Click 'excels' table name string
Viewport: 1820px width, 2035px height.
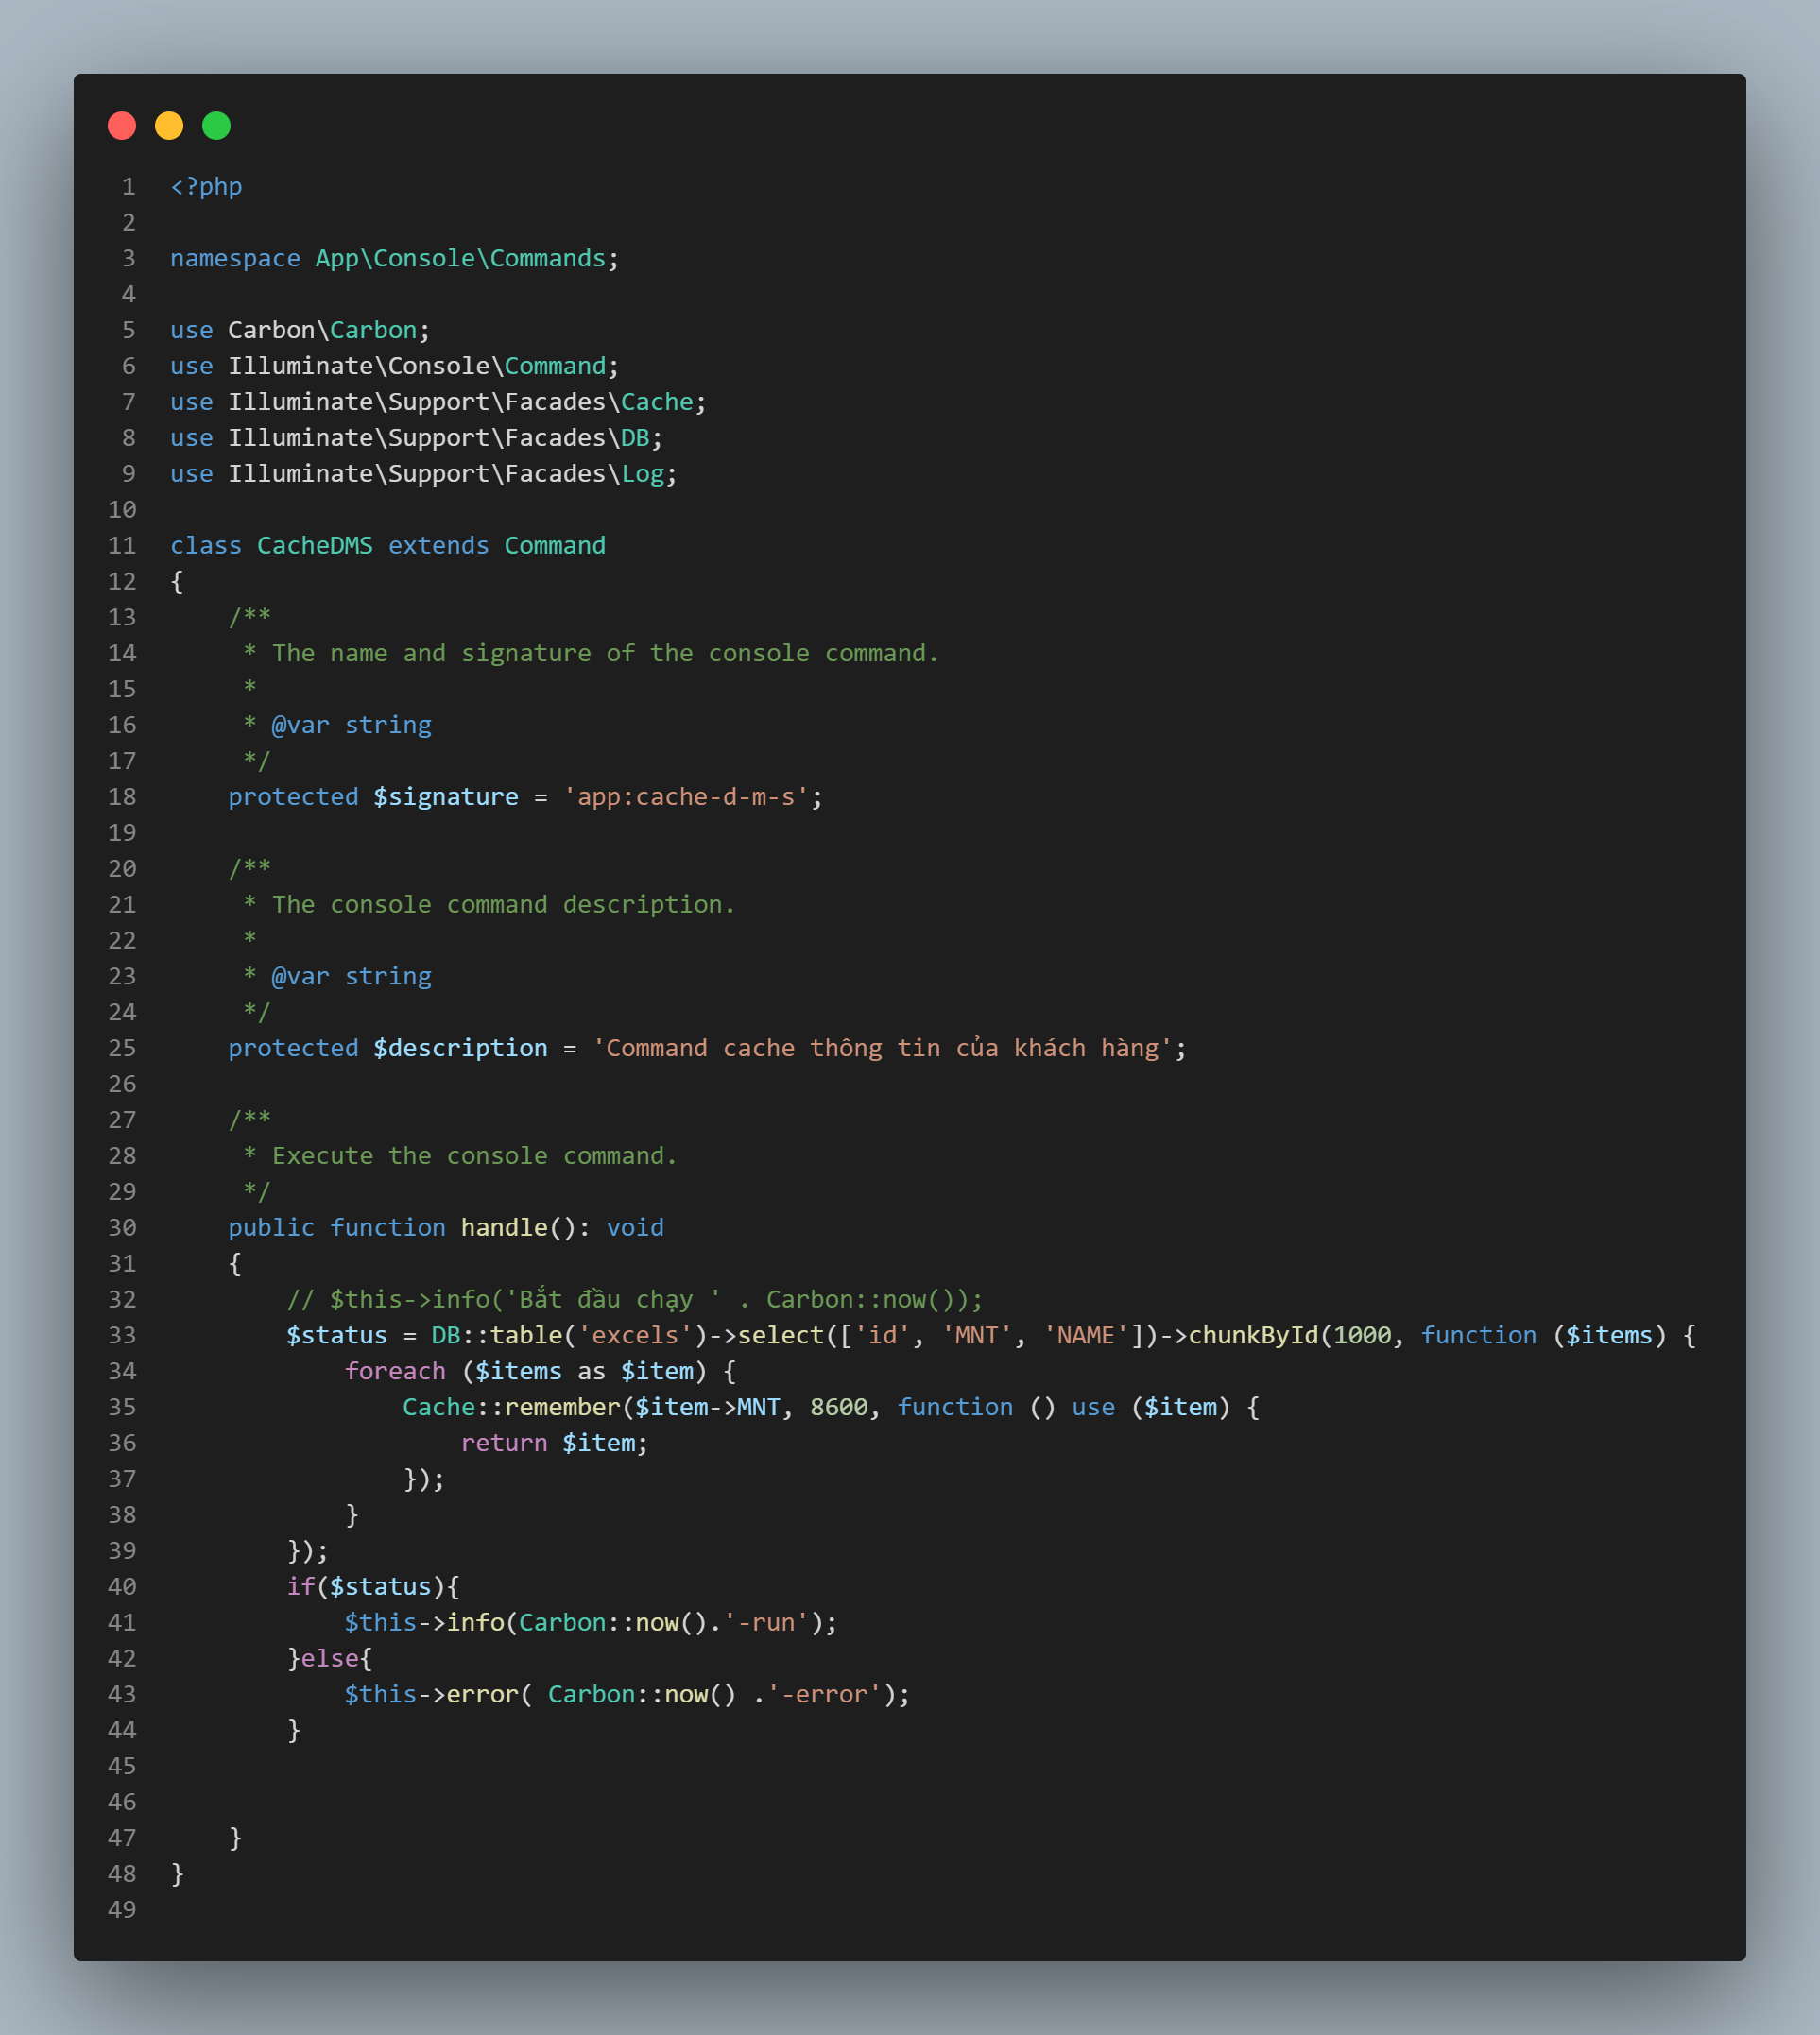coord(635,1336)
